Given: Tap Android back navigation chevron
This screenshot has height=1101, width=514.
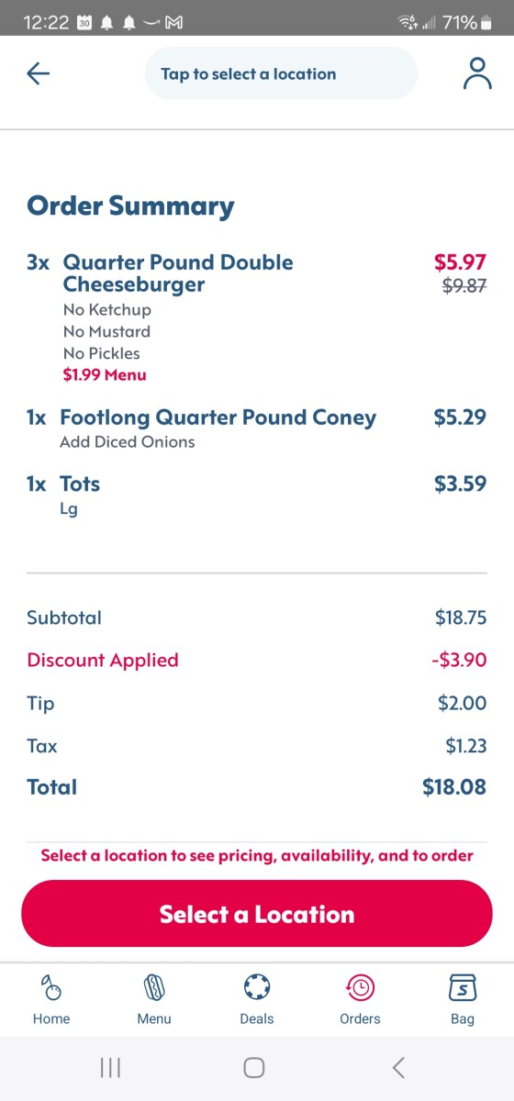Looking at the screenshot, I should click(x=398, y=1067).
